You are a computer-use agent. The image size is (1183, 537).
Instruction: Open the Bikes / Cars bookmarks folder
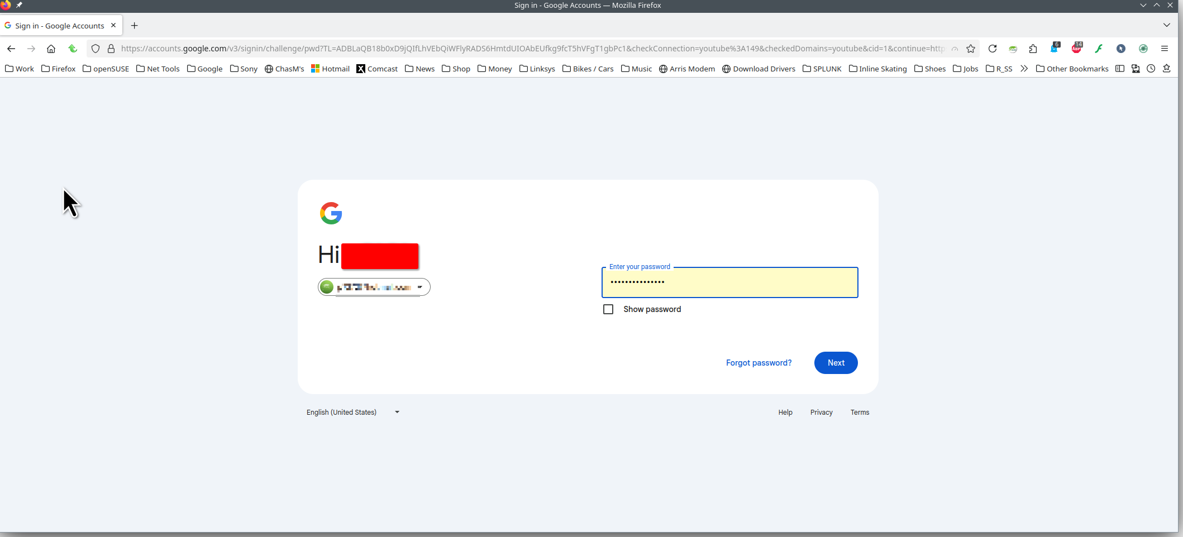pos(588,69)
